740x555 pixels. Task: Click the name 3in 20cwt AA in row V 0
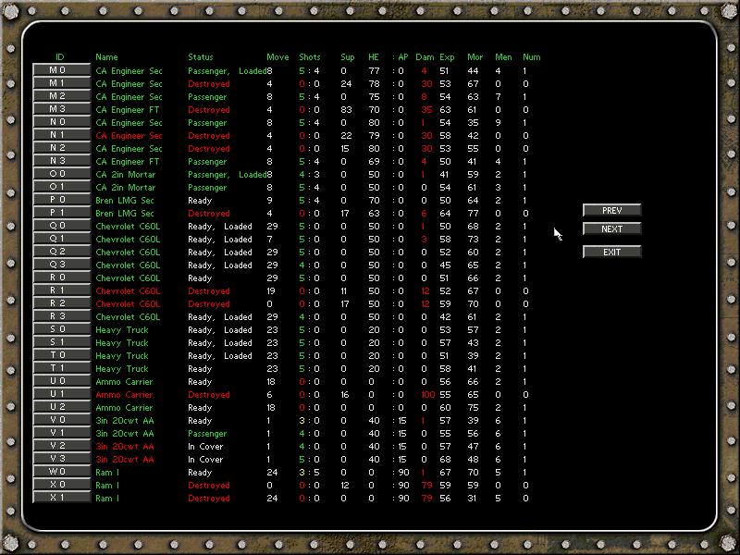point(125,421)
